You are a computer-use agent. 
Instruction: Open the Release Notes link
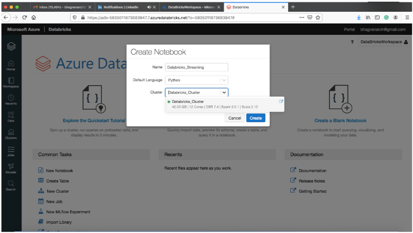(x=312, y=181)
